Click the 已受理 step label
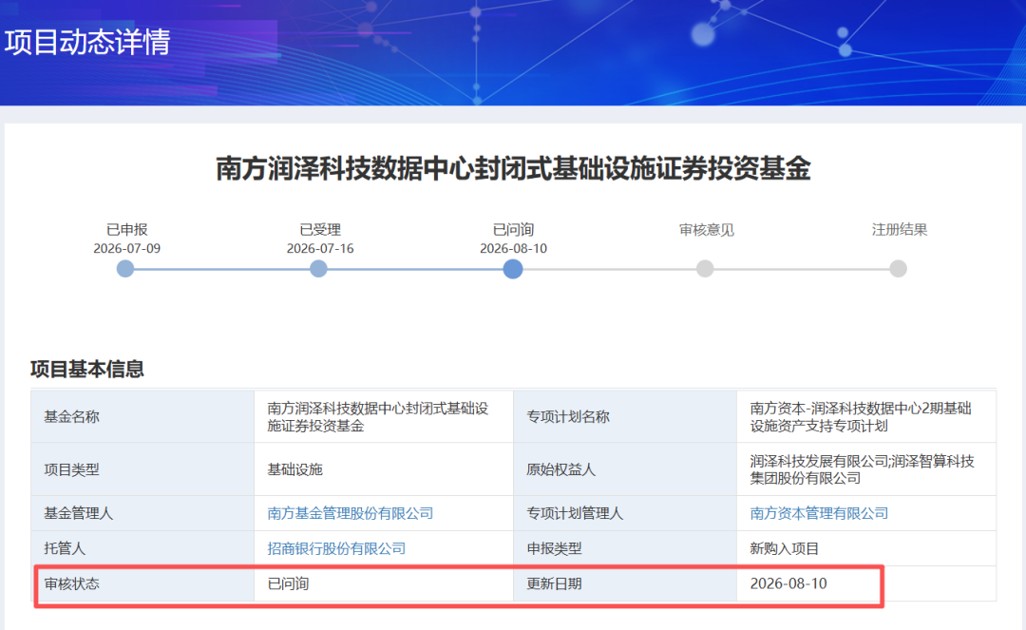 click(x=320, y=230)
